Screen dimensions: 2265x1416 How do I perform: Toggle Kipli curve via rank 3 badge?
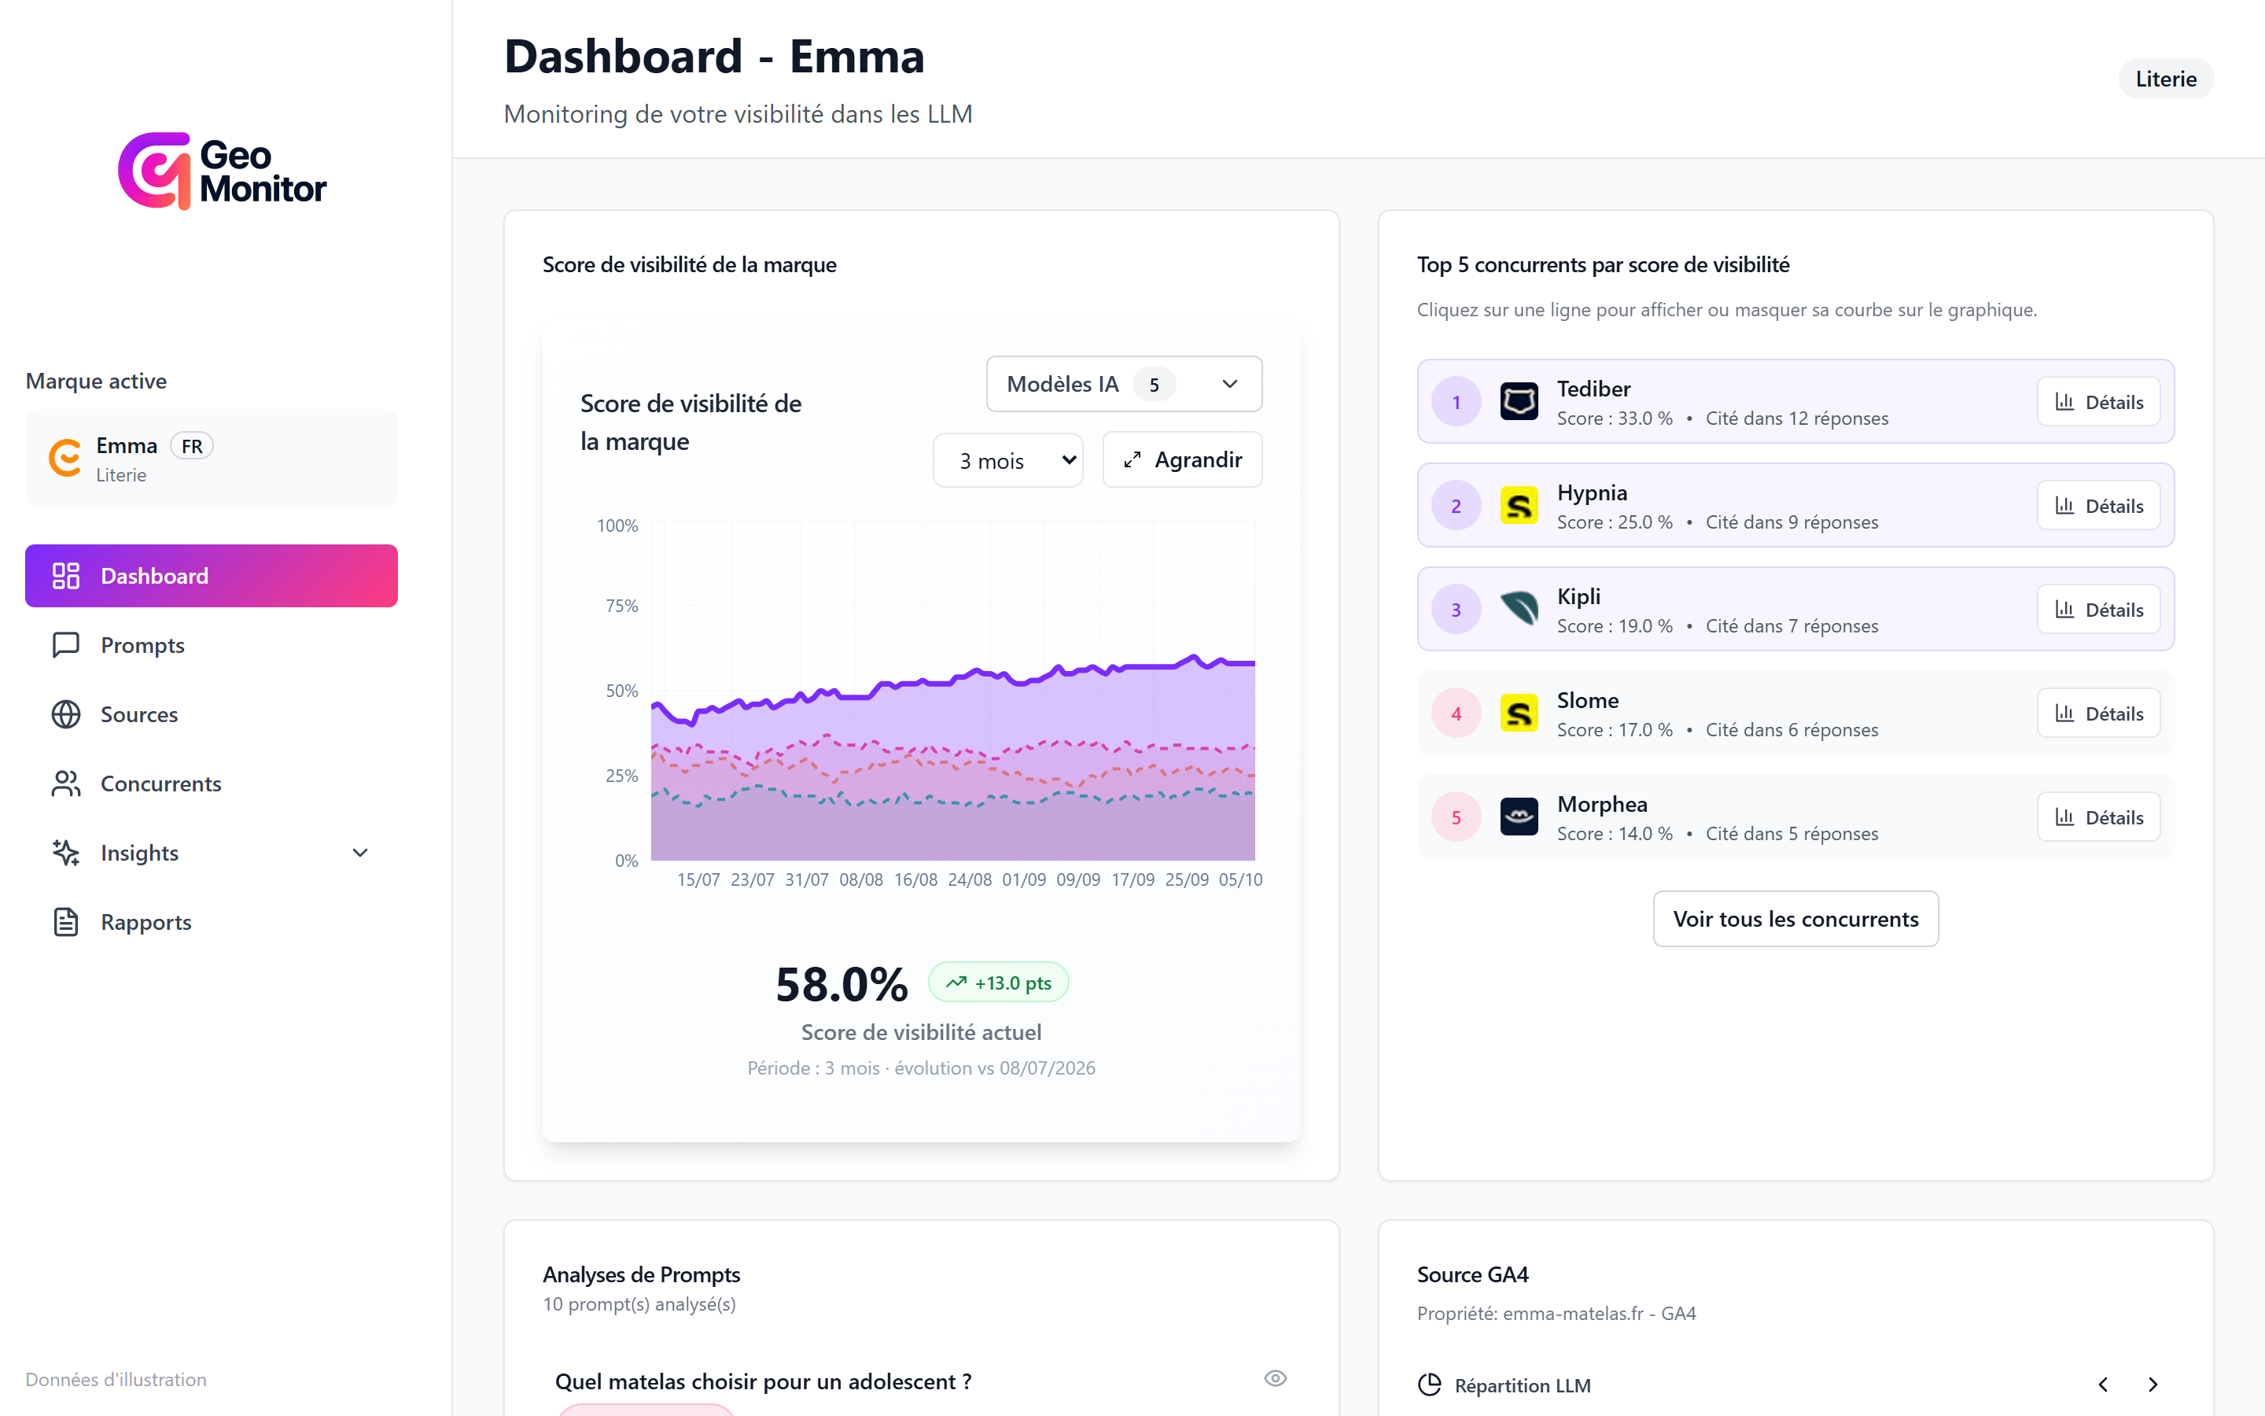[1457, 610]
